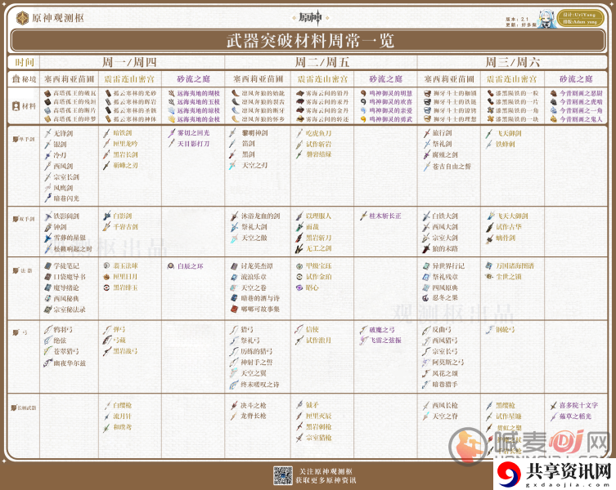Click the weapon name 破魔之弓
This screenshot has width=616, height=490.
click(x=382, y=330)
